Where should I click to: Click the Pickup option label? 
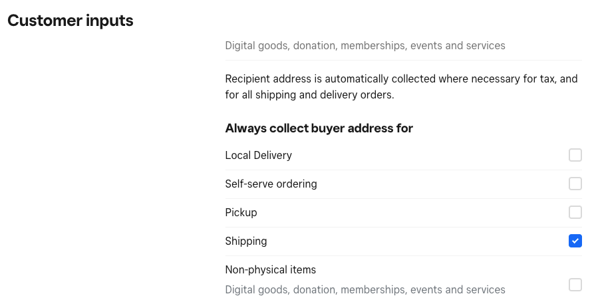pos(241,212)
